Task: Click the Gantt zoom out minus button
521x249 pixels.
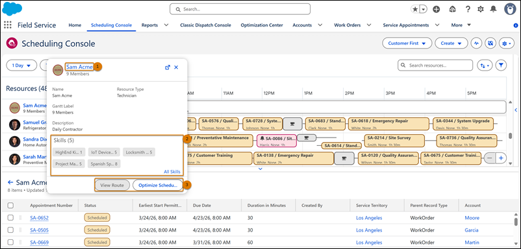Action: coord(489,158)
